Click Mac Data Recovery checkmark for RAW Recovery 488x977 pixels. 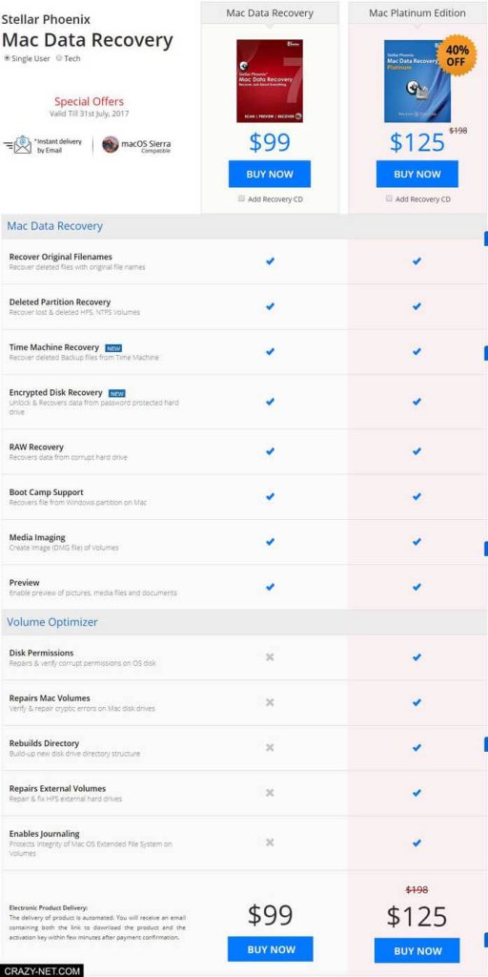click(x=270, y=450)
